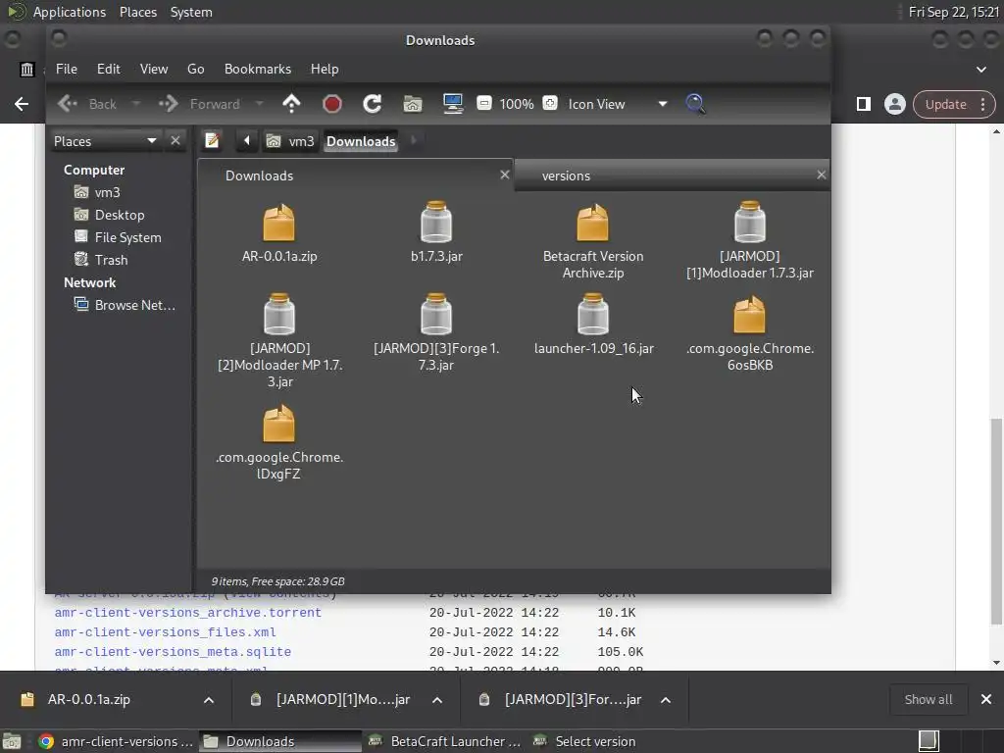Select [JARMOD][2]Modloader MP 1.7.3.jar icon
Viewport: 1004px width, 753px height.
(279, 314)
